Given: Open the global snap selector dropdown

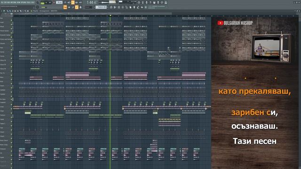Looking at the screenshot, I should pos(88,7).
